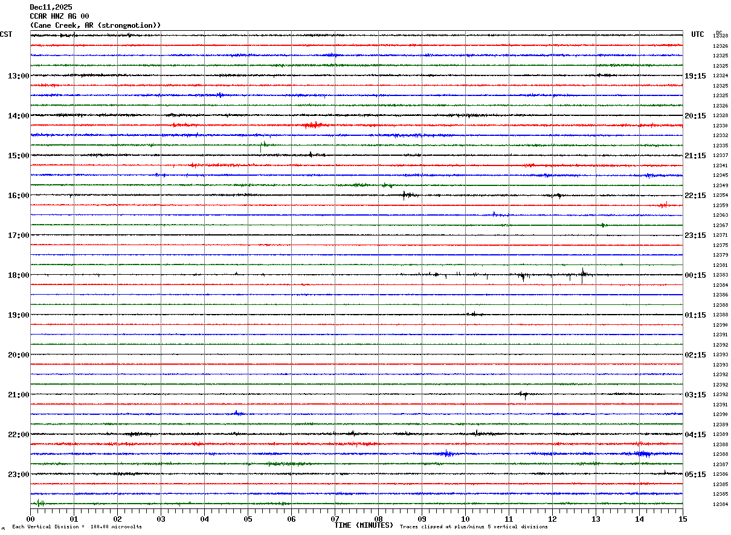Click the 19:15 UTC time label
This screenshot has height=535, width=731.
(x=695, y=76)
